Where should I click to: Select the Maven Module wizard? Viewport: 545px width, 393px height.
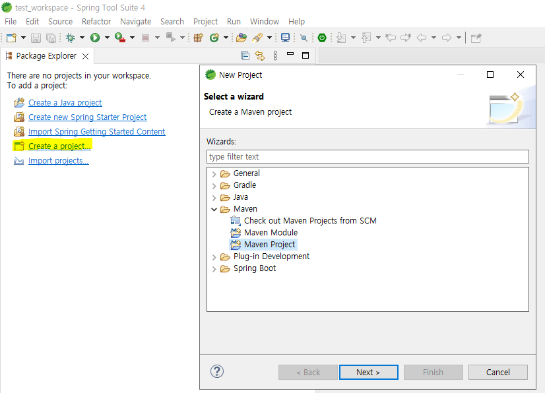click(271, 233)
